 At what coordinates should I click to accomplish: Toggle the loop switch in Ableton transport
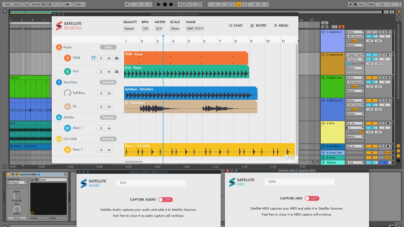coord(238,4)
